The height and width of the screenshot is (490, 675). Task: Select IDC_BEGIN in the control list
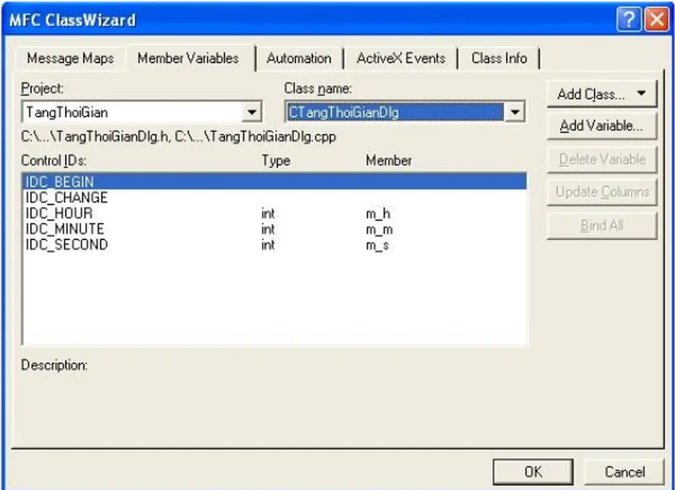click(59, 182)
